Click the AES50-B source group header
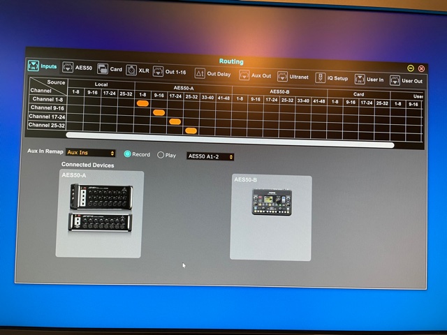The image size is (447, 335). (279, 91)
